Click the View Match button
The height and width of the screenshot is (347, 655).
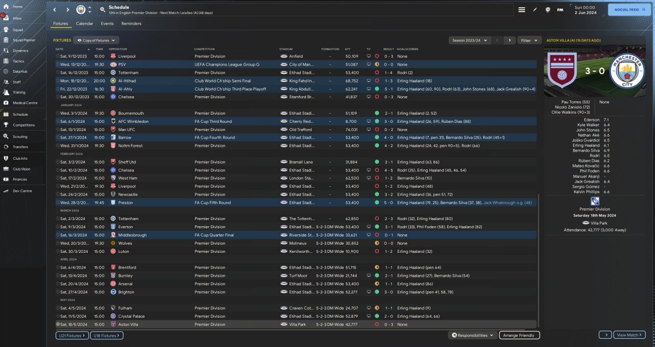[x=629, y=335]
